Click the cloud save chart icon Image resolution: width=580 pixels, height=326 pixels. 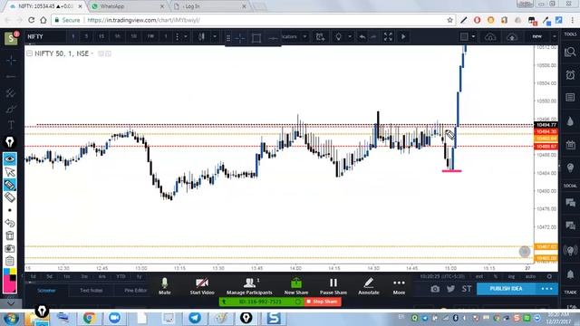512,36
